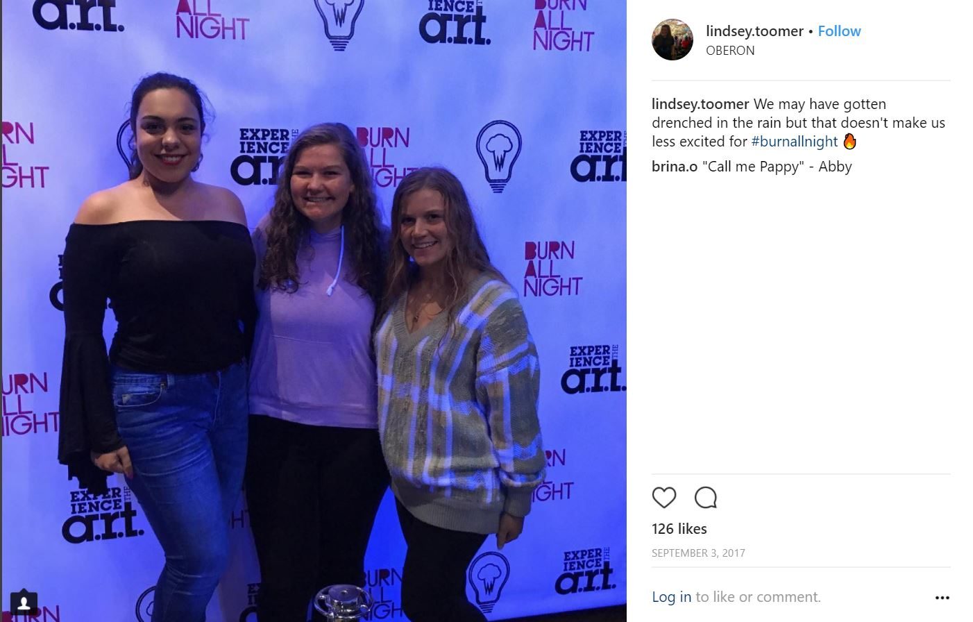The width and height of the screenshot is (973, 622).
Task: Open comments with the speech bubble icon
Action: point(706,497)
